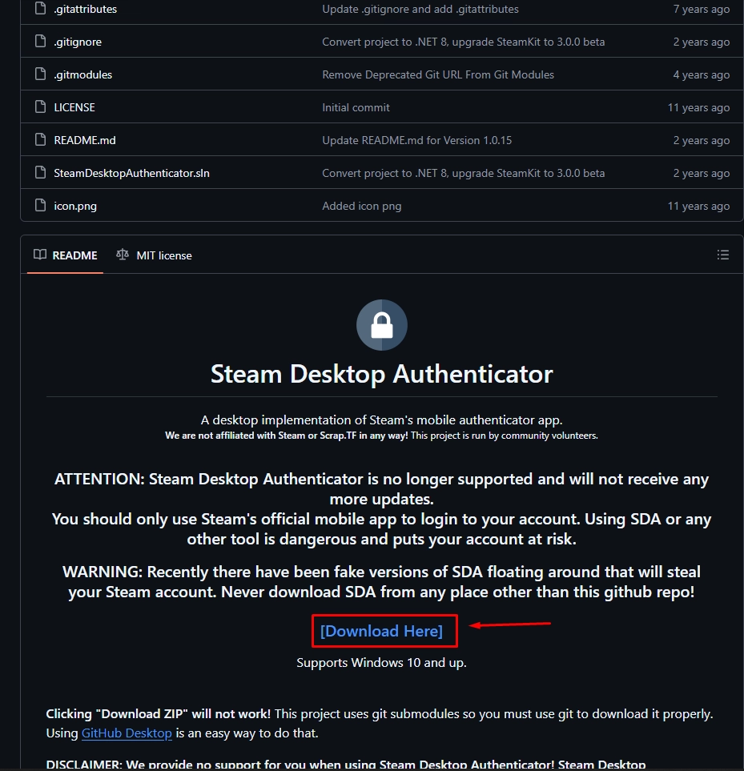Click the file icon beside .gitmodules

coord(40,74)
